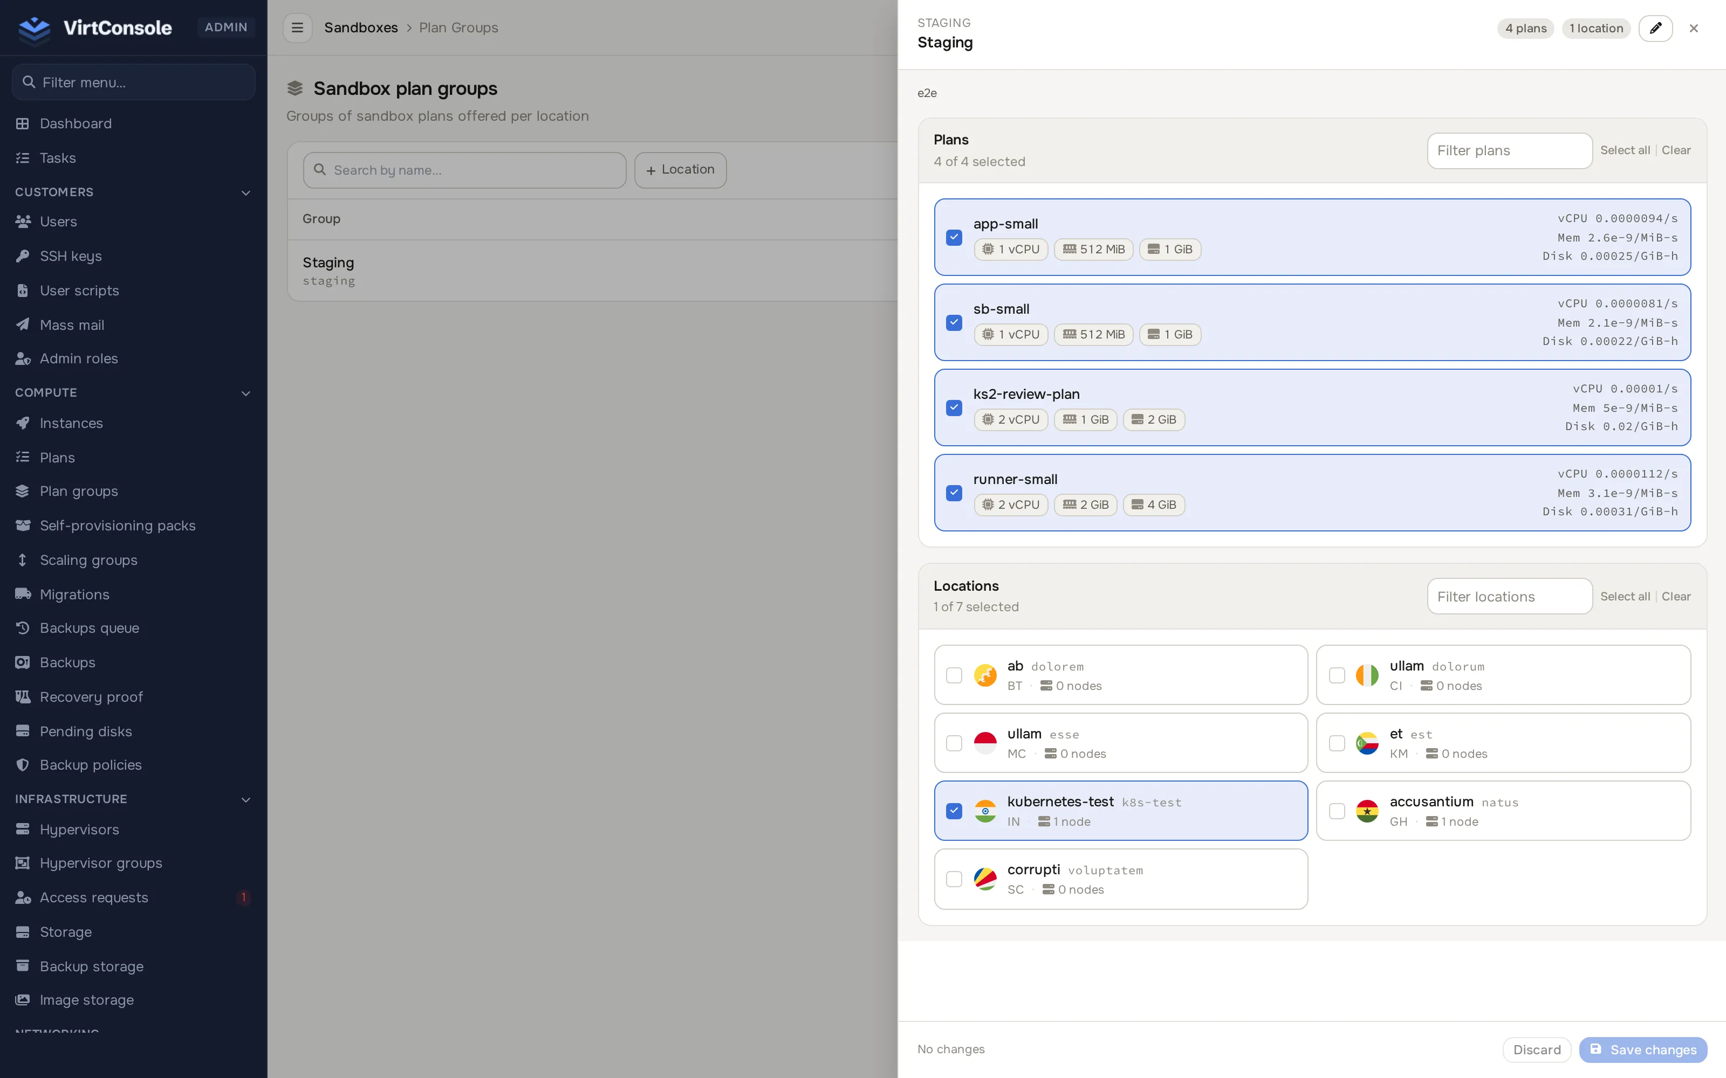
Task: Click the Backups queue history icon
Action: point(23,628)
